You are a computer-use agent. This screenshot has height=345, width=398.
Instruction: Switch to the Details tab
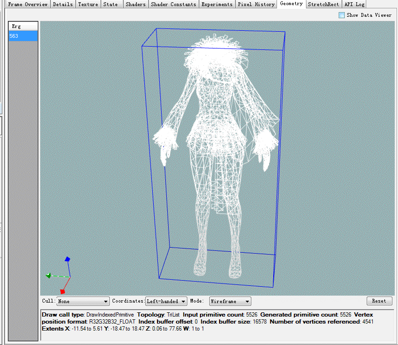coord(63,4)
